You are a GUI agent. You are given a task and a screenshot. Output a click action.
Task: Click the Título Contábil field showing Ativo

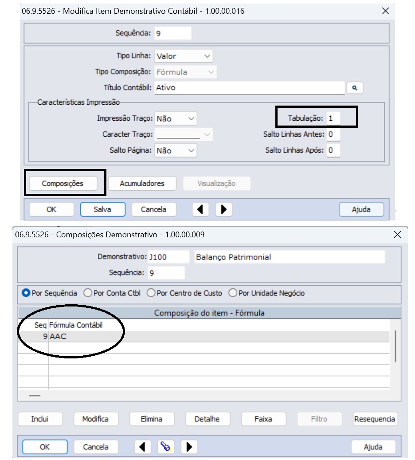(250, 88)
